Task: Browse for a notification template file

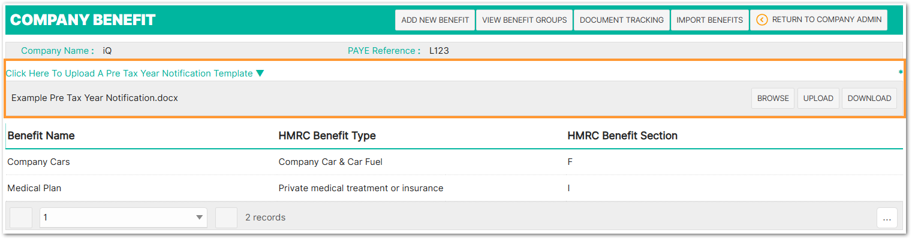Action: 773,99
